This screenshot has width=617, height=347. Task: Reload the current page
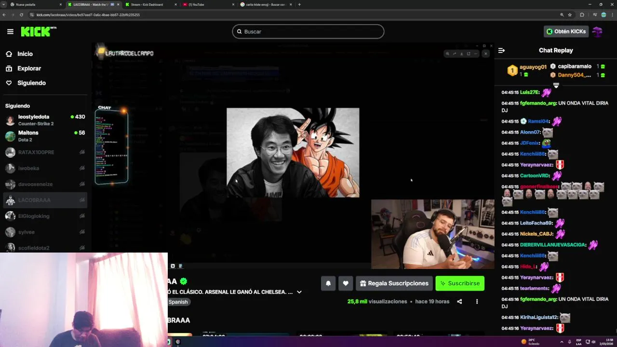(21, 15)
